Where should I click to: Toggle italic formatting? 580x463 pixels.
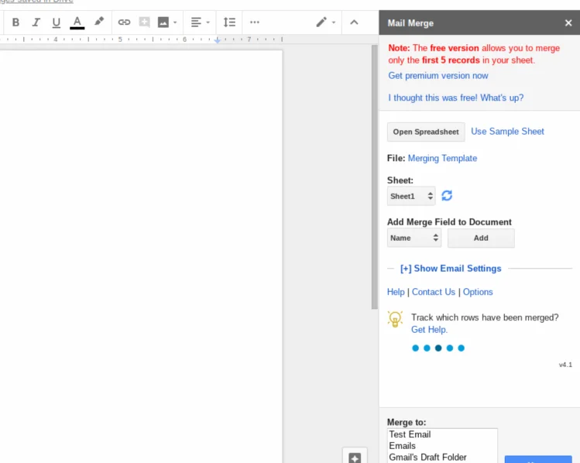[x=36, y=22]
